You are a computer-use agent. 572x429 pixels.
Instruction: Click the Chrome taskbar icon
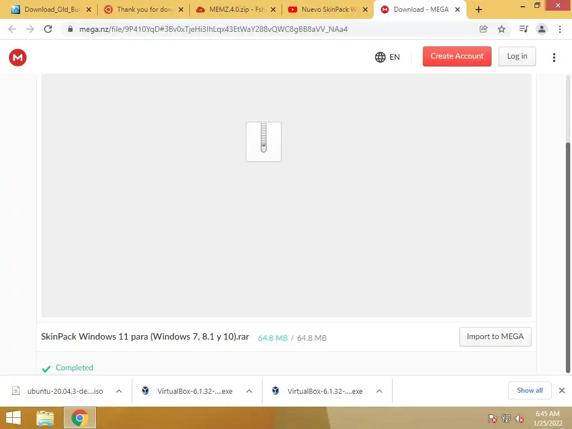tap(80, 418)
